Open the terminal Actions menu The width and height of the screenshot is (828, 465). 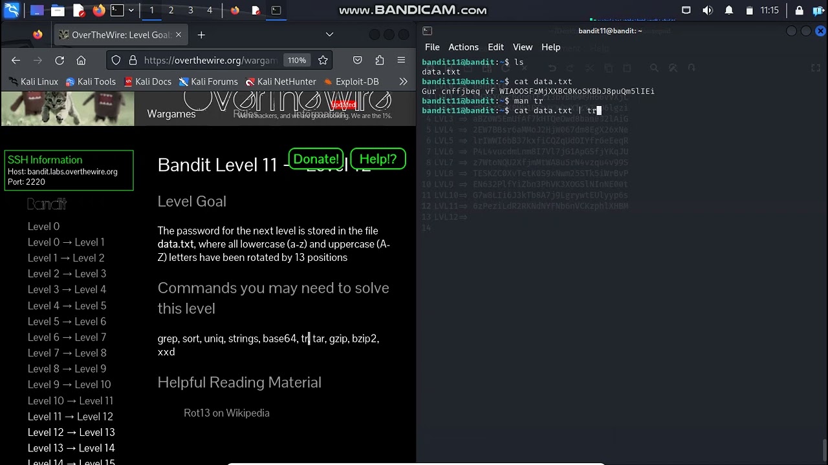pos(463,47)
